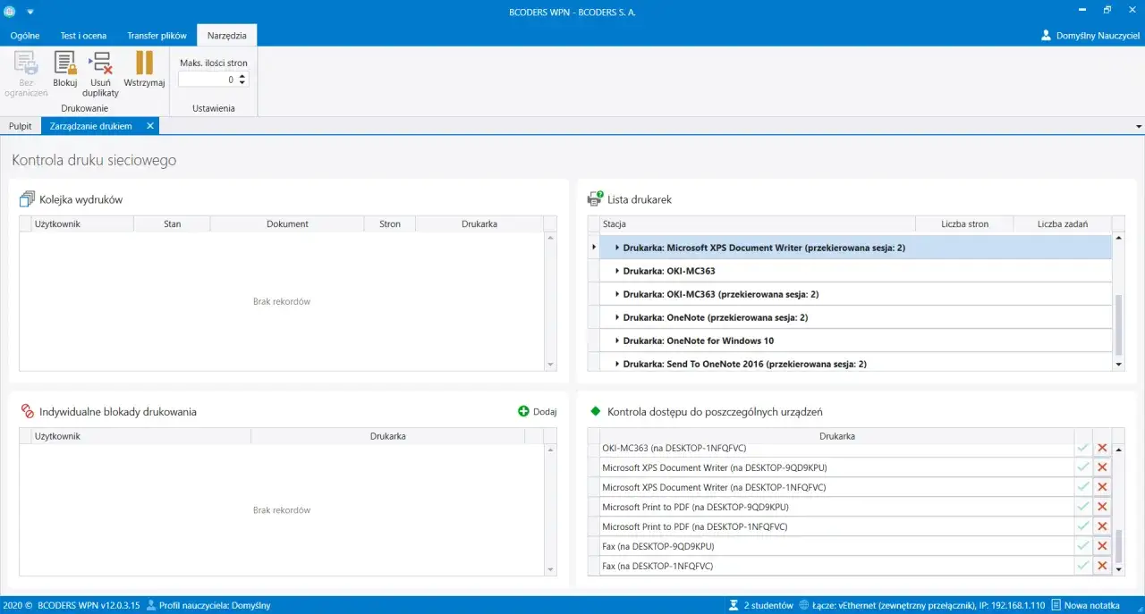Image resolution: width=1145 pixels, height=614 pixels.
Task: Click the Dodaj green plus button
Action: point(537,412)
